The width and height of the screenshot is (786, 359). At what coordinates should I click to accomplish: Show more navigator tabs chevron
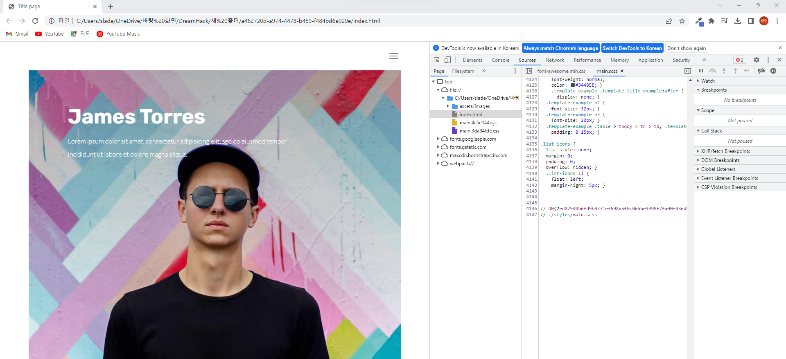(x=484, y=71)
